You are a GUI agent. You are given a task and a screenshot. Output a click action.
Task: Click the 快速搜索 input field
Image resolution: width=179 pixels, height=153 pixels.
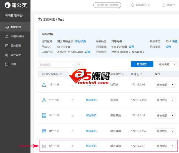60,65
